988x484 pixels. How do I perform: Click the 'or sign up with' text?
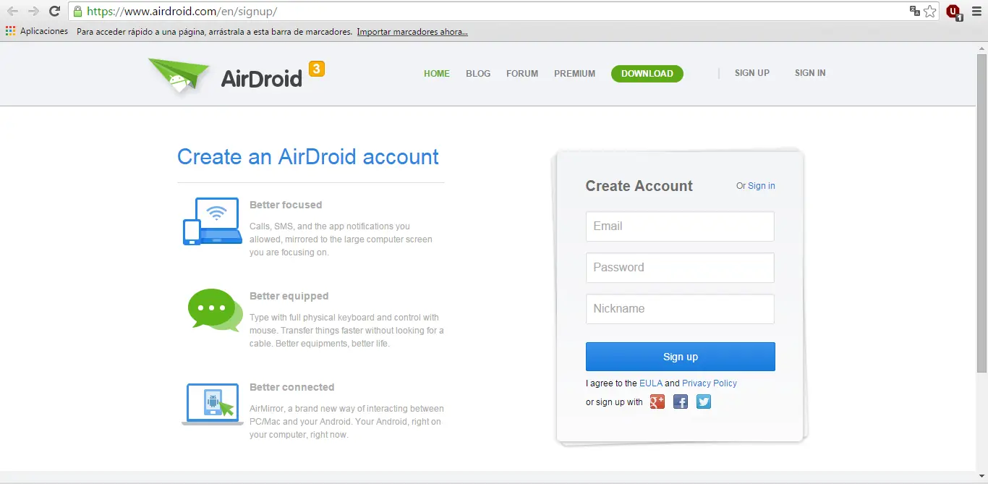[614, 402]
